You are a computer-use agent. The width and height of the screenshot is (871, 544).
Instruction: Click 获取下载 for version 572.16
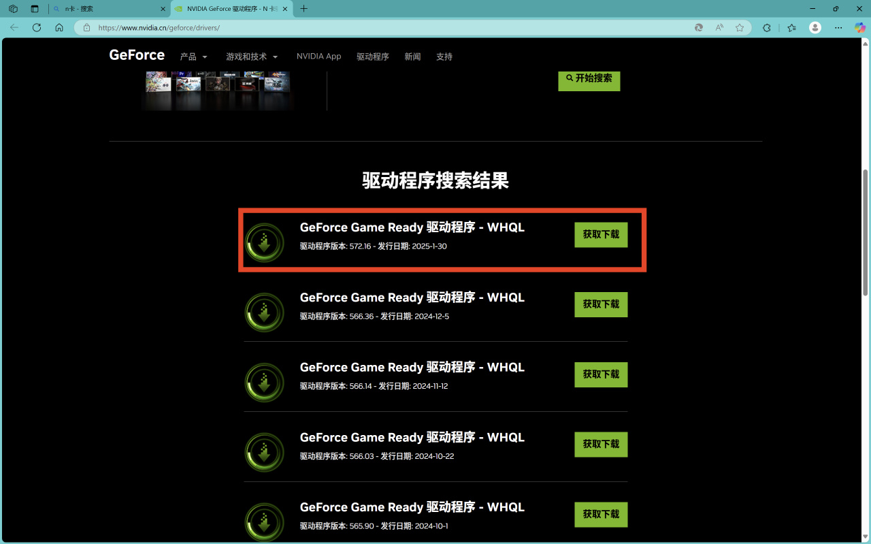pos(601,235)
